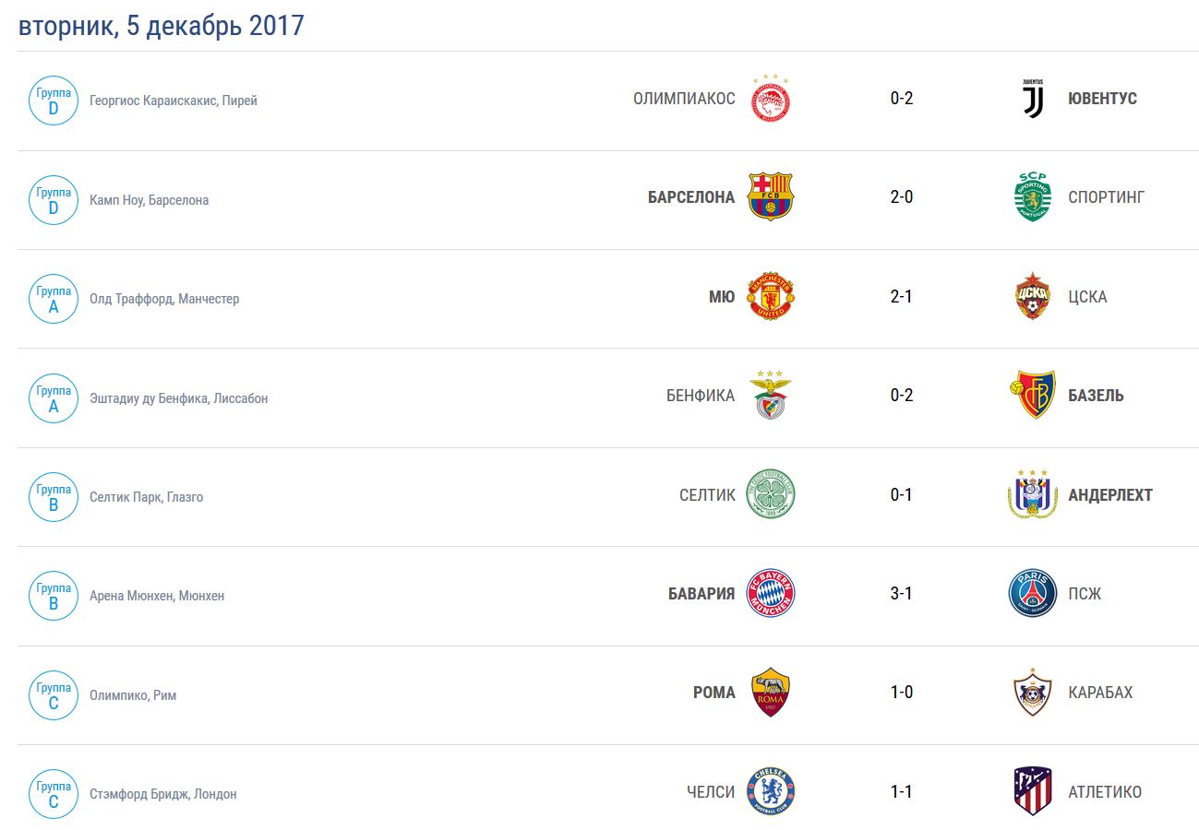
Task: Open the Bayern–PSG 3-1 match result
Action: [x=902, y=593]
